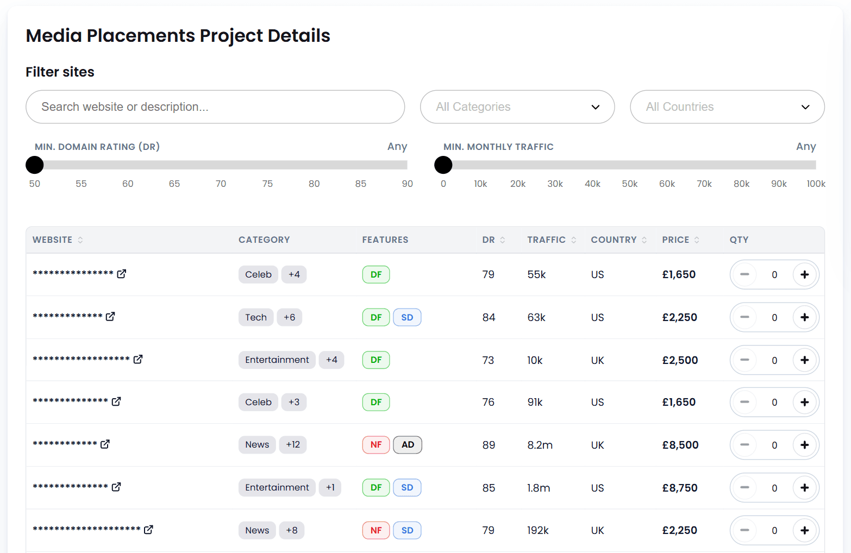Click the DF badge in the 91k row

coord(376,402)
